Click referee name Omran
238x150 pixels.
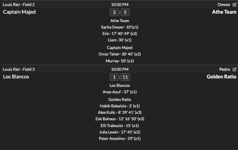pos(224,5)
